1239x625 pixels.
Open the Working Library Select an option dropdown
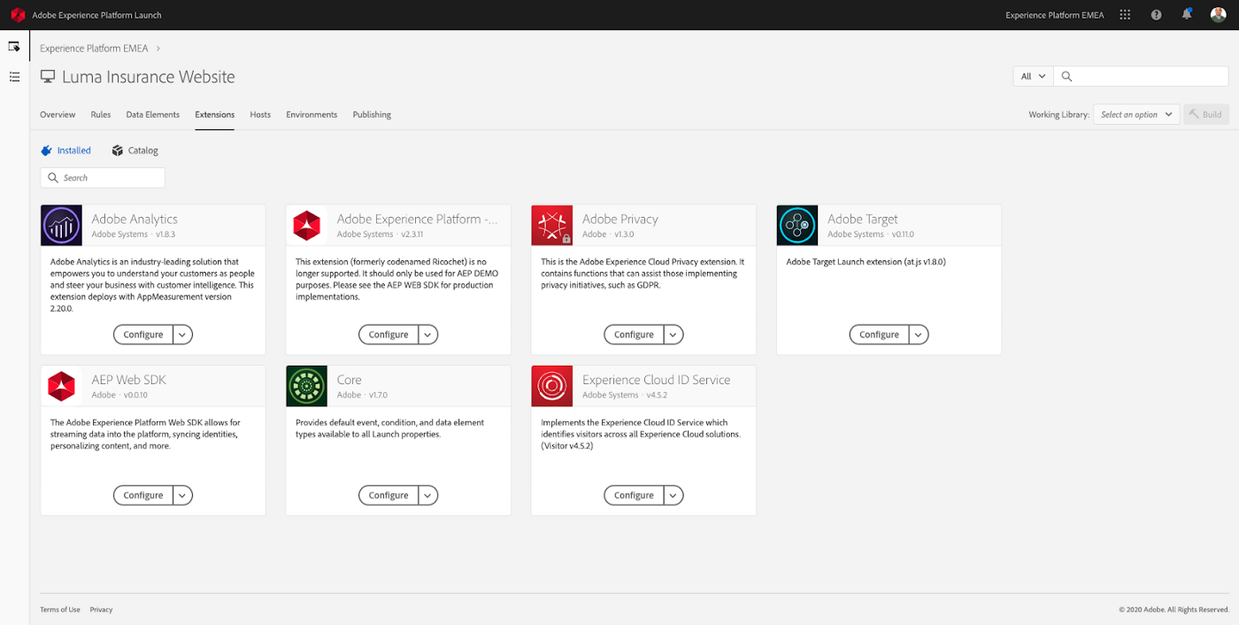pos(1135,114)
